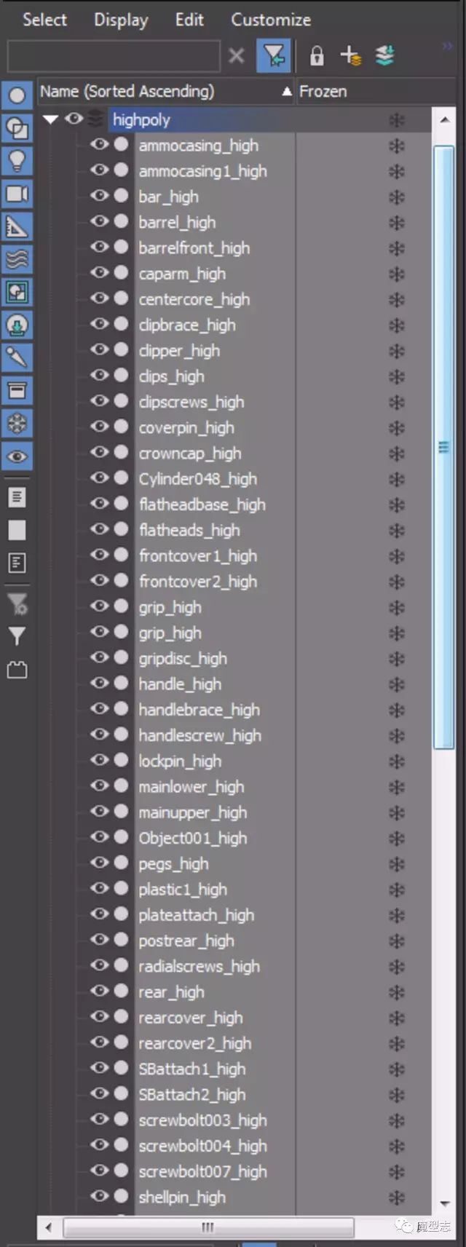Open the Display menu
Image resolution: width=466 pixels, height=1247 pixels.
[x=121, y=20]
